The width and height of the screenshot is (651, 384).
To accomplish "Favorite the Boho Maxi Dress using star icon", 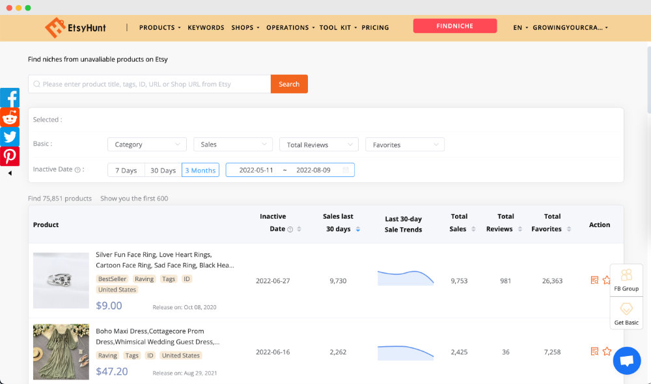I will point(607,351).
